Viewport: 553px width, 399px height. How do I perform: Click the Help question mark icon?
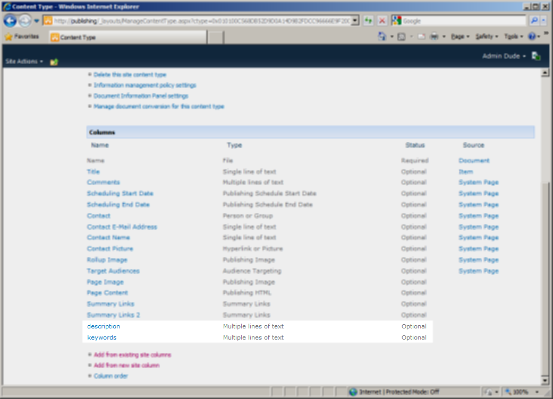click(x=532, y=36)
